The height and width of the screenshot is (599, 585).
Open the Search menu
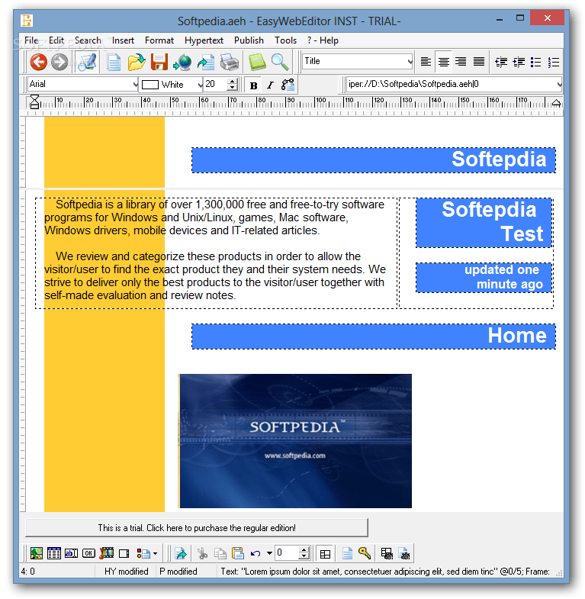pos(88,40)
